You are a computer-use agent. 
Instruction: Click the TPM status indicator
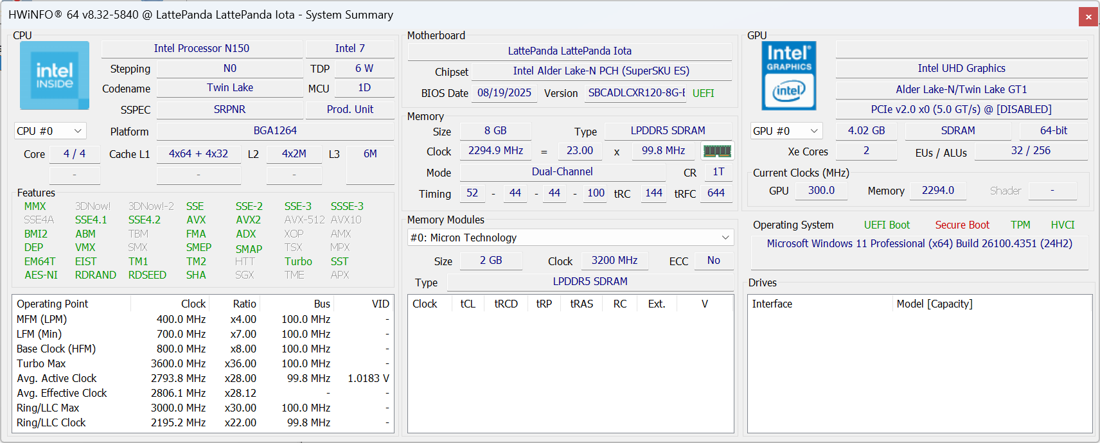click(x=1020, y=225)
